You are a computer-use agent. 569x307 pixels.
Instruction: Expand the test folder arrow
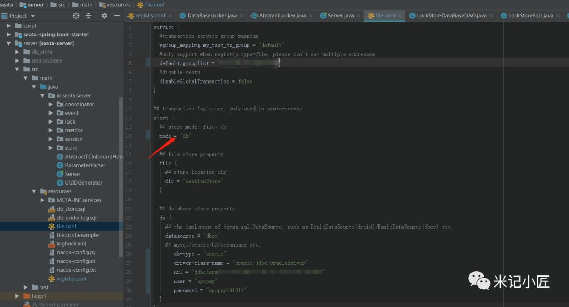click(x=25, y=288)
